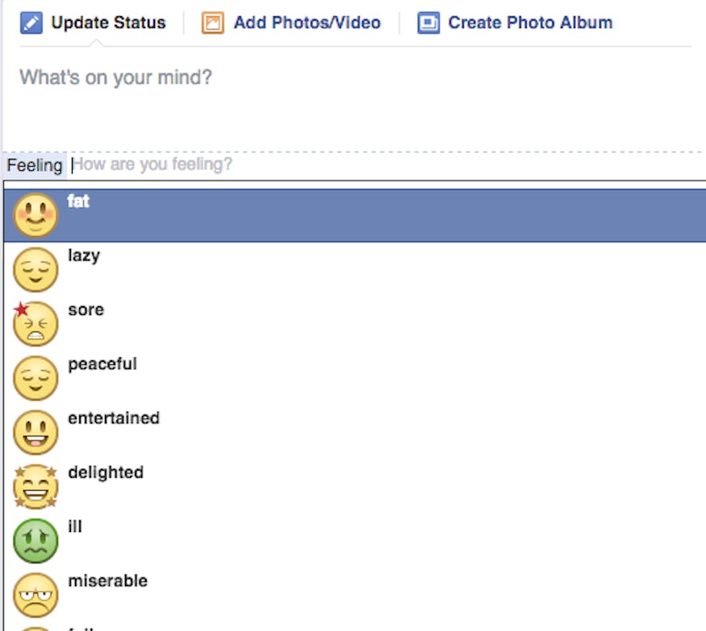Select the star-eyed 'delighted' feeling emoji
The height and width of the screenshot is (631, 706).
pyautogui.click(x=36, y=485)
